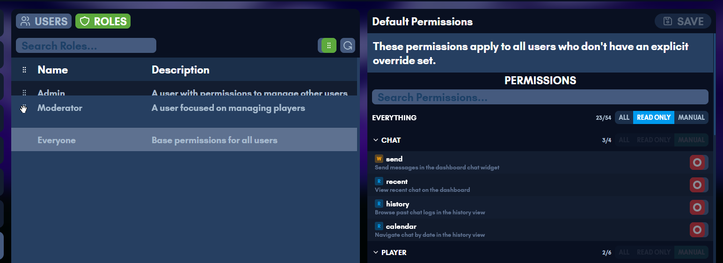Screen dimensions: 723x263
Task: Click the R badge beside calendar
Action: tap(379, 226)
